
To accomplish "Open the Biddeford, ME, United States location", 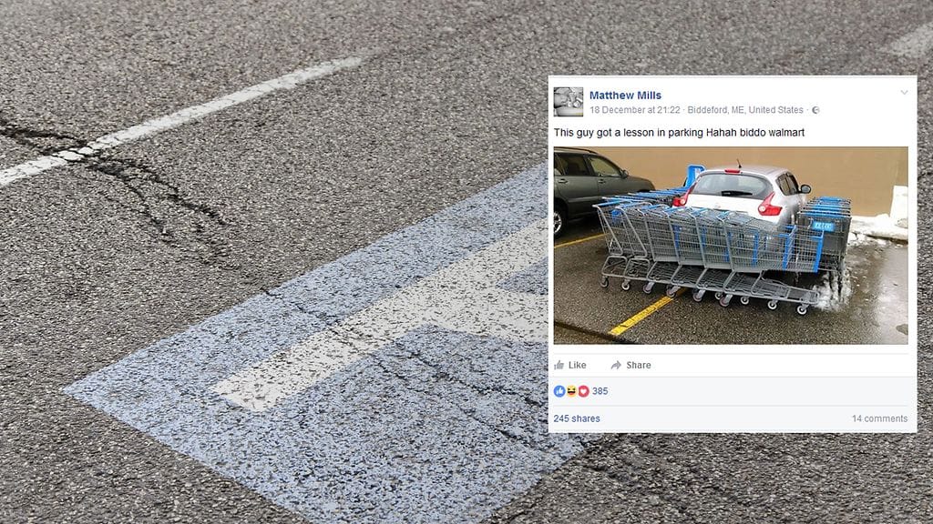I will click(x=745, y=110).
